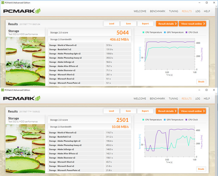This screenshot has width=218, height=176.
Task: Expand chart Details in the 2501 score window
Action: (201, 169)
